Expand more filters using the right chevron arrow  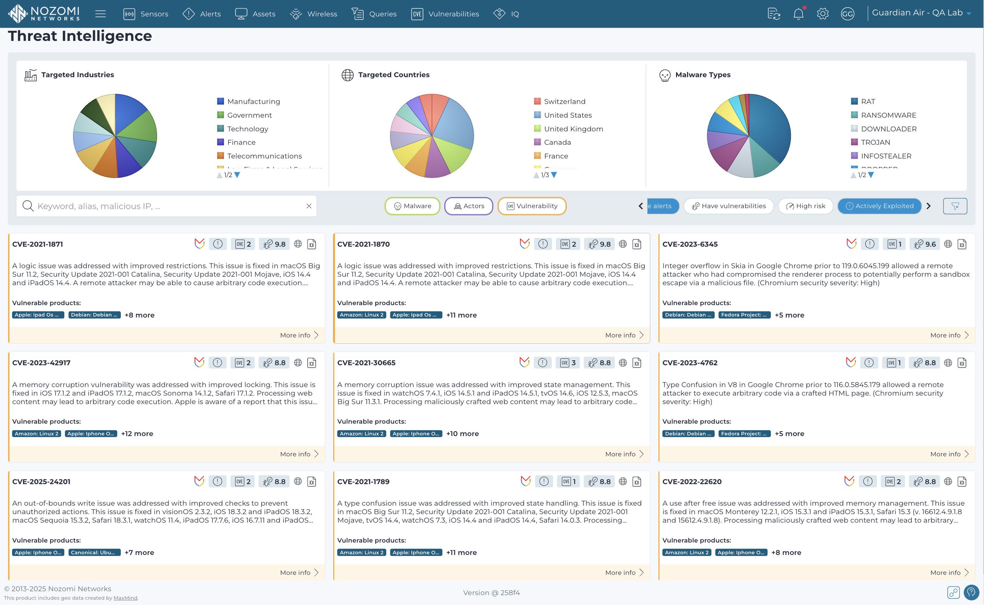(929, 206)
